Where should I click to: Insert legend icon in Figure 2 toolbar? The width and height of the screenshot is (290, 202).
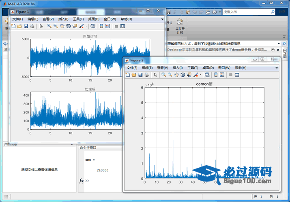click(222, 75)
